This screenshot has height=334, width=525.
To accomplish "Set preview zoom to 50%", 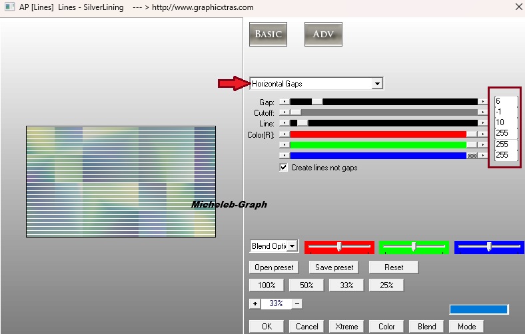I will (306, 285).
